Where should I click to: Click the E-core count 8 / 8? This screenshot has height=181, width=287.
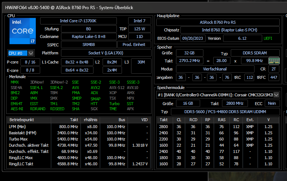[30, 70]
